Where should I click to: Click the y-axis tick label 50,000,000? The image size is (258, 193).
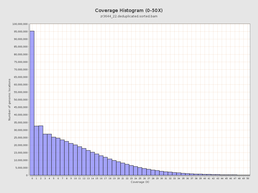click(21, 100)
